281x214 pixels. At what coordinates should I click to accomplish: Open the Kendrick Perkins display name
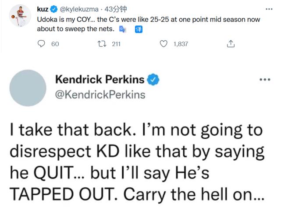pyautogui.click(x=100, y=79)
